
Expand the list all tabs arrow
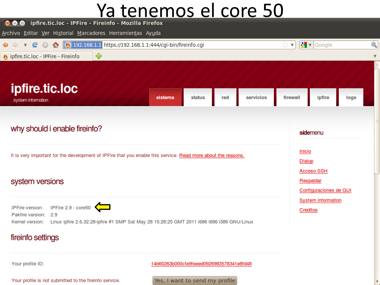pyautogui.click(x=375, y=56)
